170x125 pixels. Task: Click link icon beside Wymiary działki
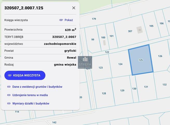(x=9, y=103)
